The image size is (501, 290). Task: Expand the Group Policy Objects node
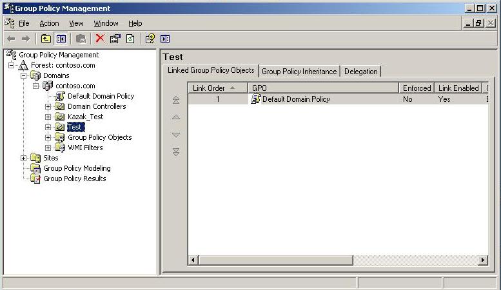48,137
